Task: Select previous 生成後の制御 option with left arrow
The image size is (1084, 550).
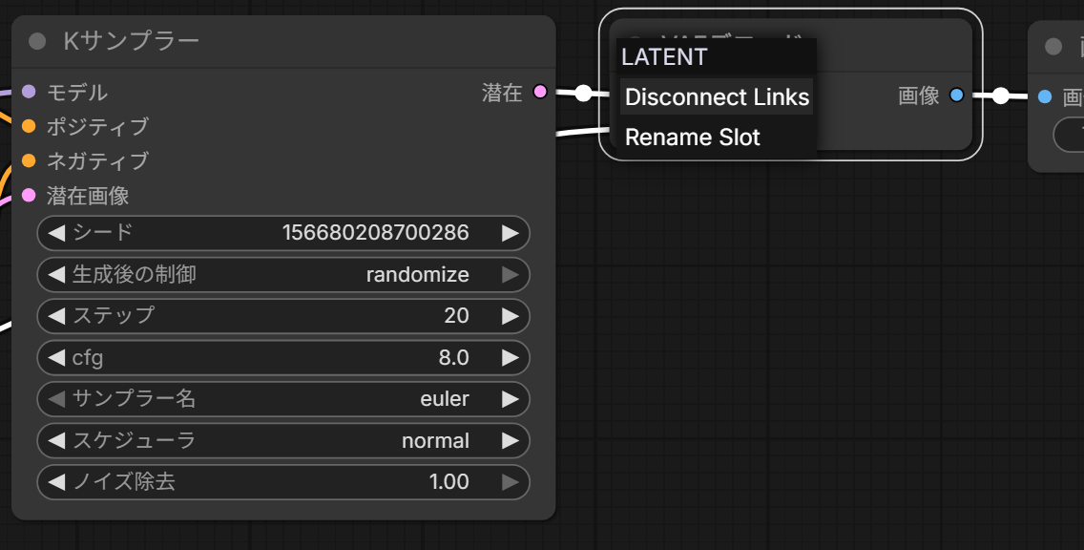Action: pos(56,275)
